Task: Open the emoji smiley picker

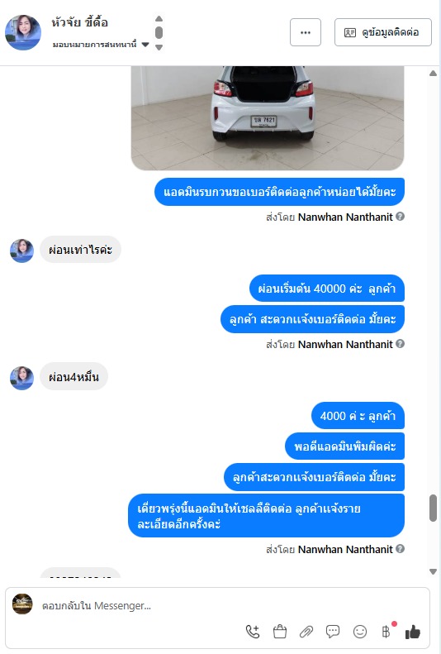Action: (x=360, y=632)
